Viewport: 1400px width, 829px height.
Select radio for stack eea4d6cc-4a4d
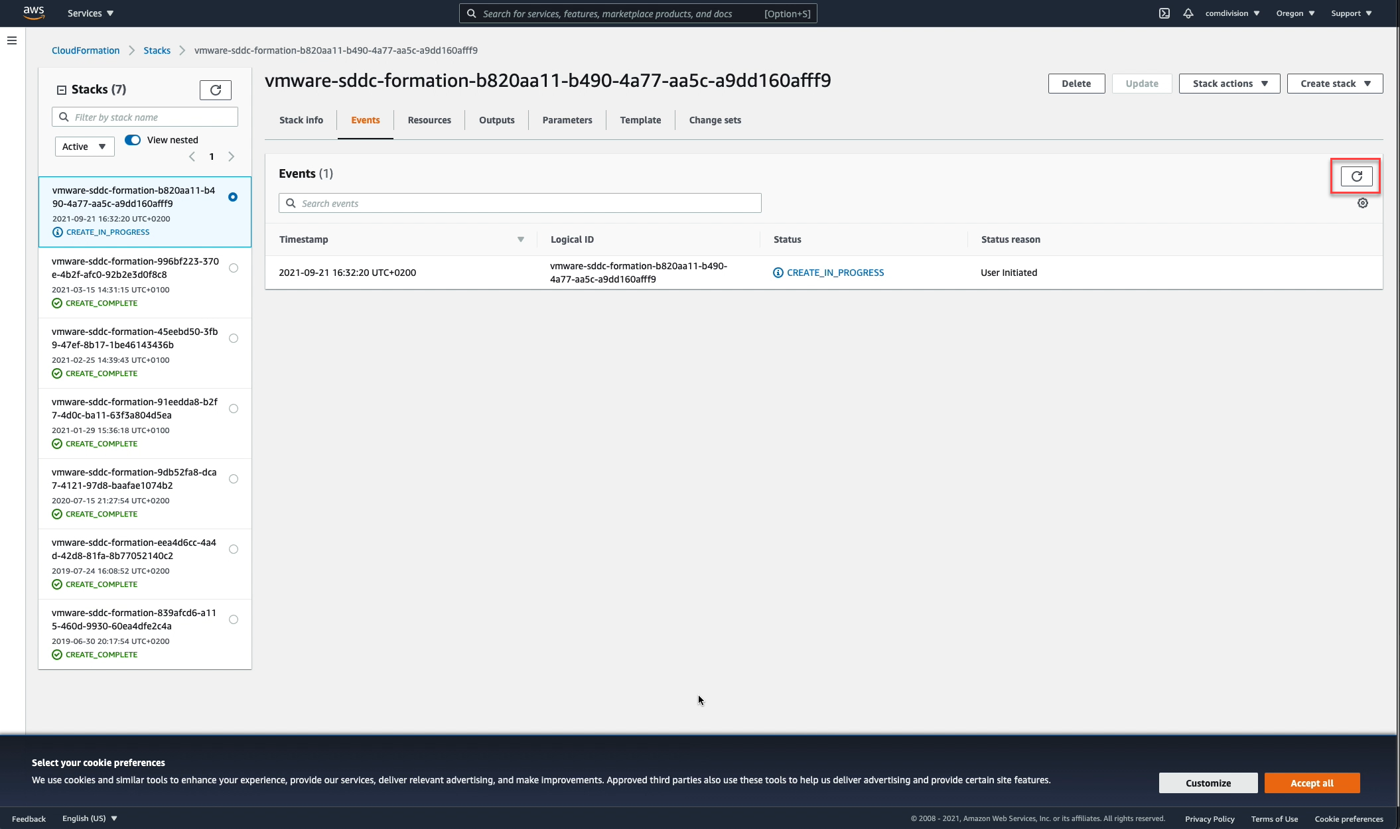point(234,549)
